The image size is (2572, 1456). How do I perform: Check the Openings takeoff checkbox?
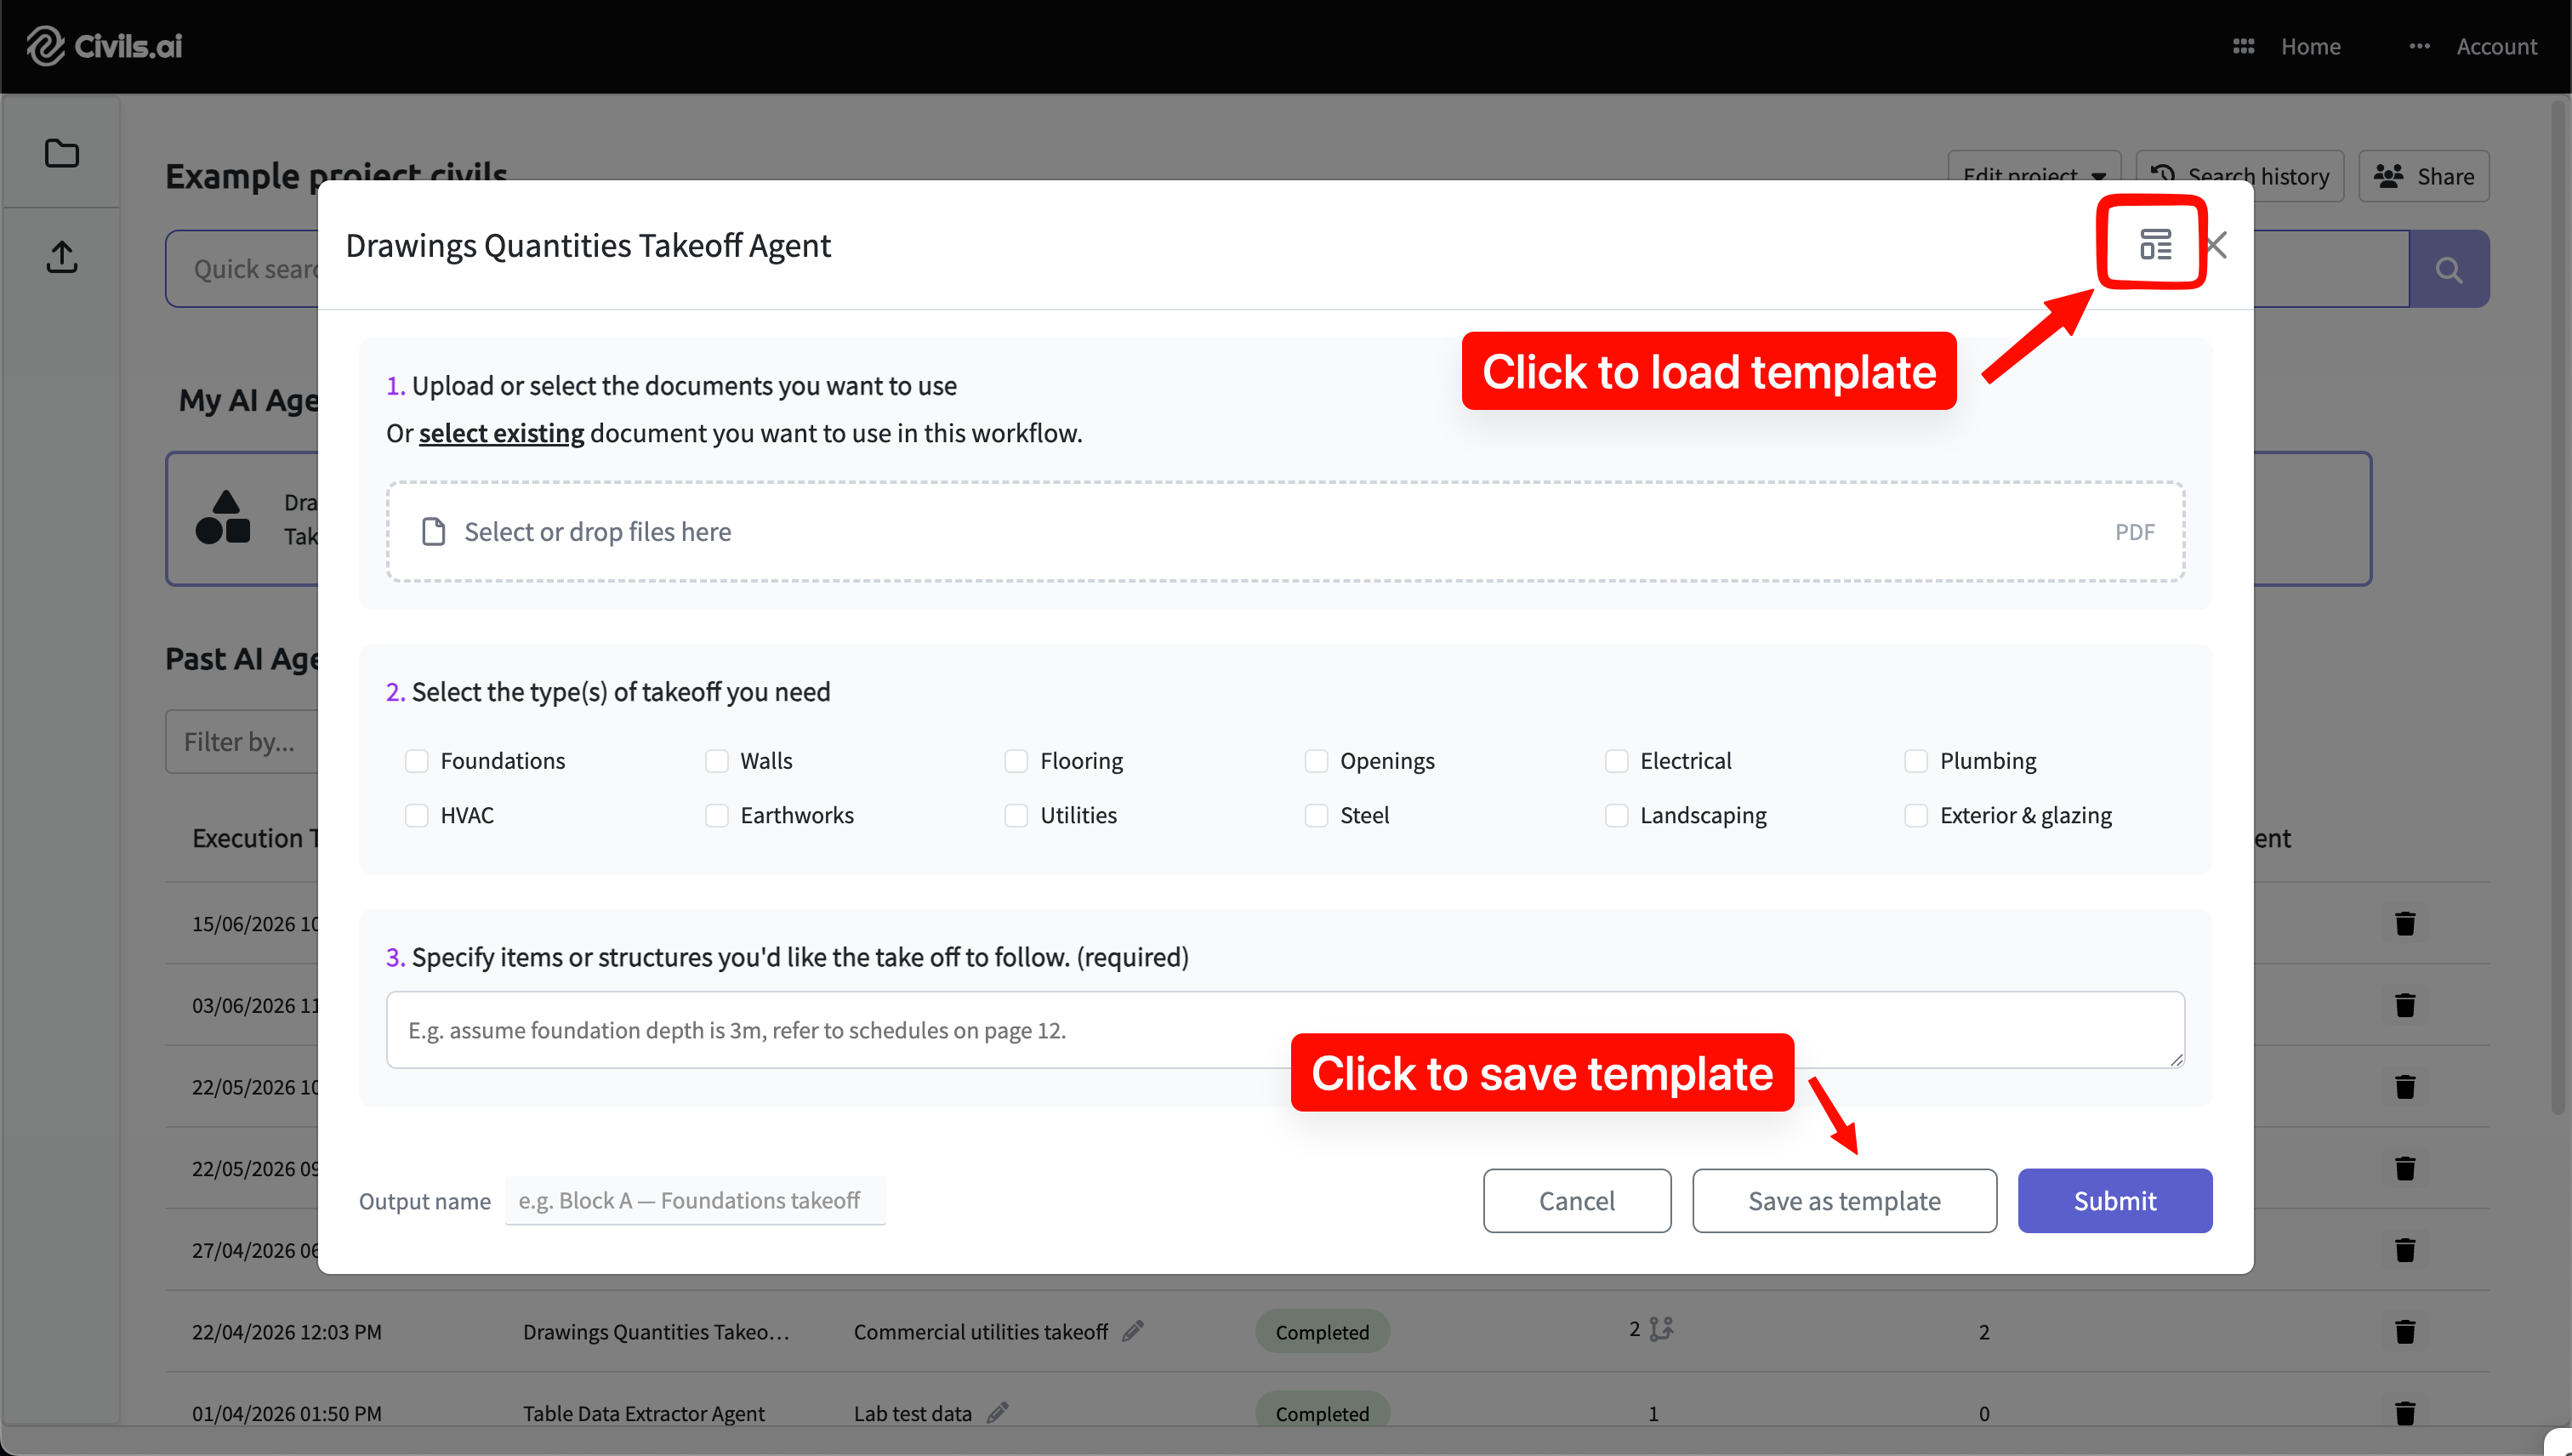pos(1316,761)
